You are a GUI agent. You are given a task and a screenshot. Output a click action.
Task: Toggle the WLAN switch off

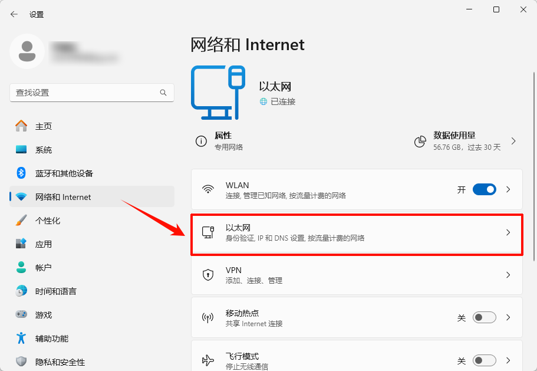(x=485, y=189)
